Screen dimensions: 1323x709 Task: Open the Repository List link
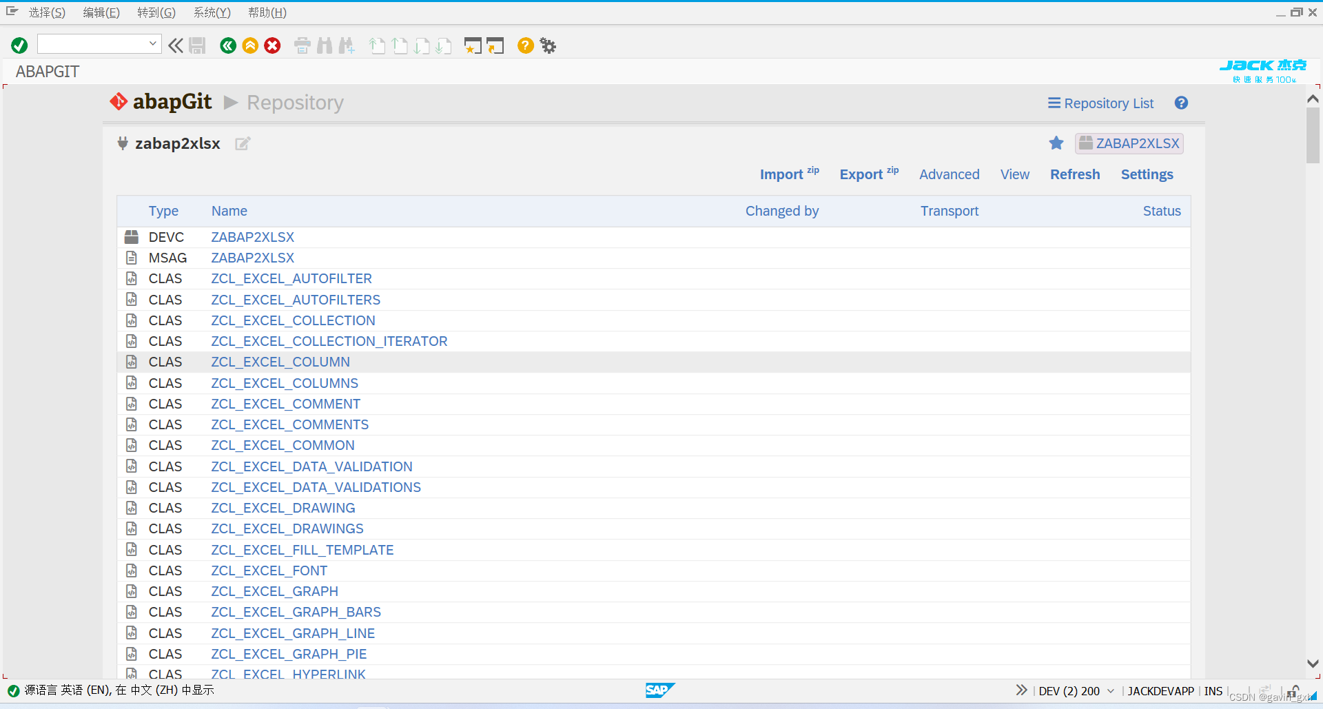(x=1100, y=103)
